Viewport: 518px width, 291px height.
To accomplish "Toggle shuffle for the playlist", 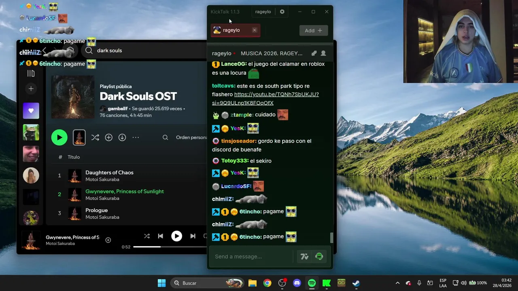I will click(95, 137).
